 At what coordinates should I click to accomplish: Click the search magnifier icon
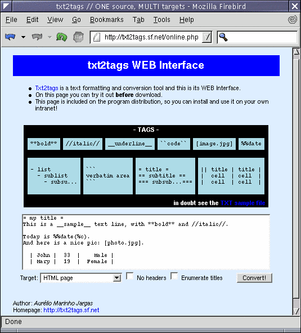(223, 37)
